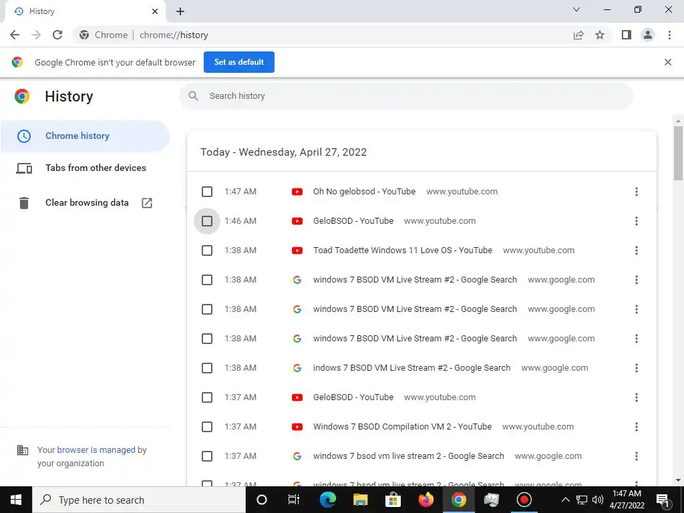Bookmark this tab with the star icon
Image resolution: width=684 pixels, height=513 pixels.
pos(600,35)
